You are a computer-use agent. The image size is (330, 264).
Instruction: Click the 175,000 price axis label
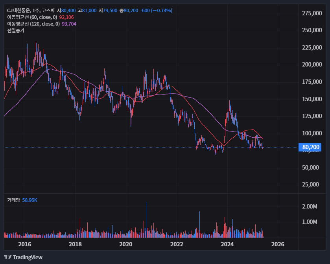coord(312,82)
